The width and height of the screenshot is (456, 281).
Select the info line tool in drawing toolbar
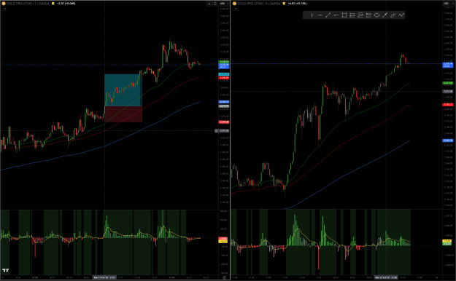point(384,15)
